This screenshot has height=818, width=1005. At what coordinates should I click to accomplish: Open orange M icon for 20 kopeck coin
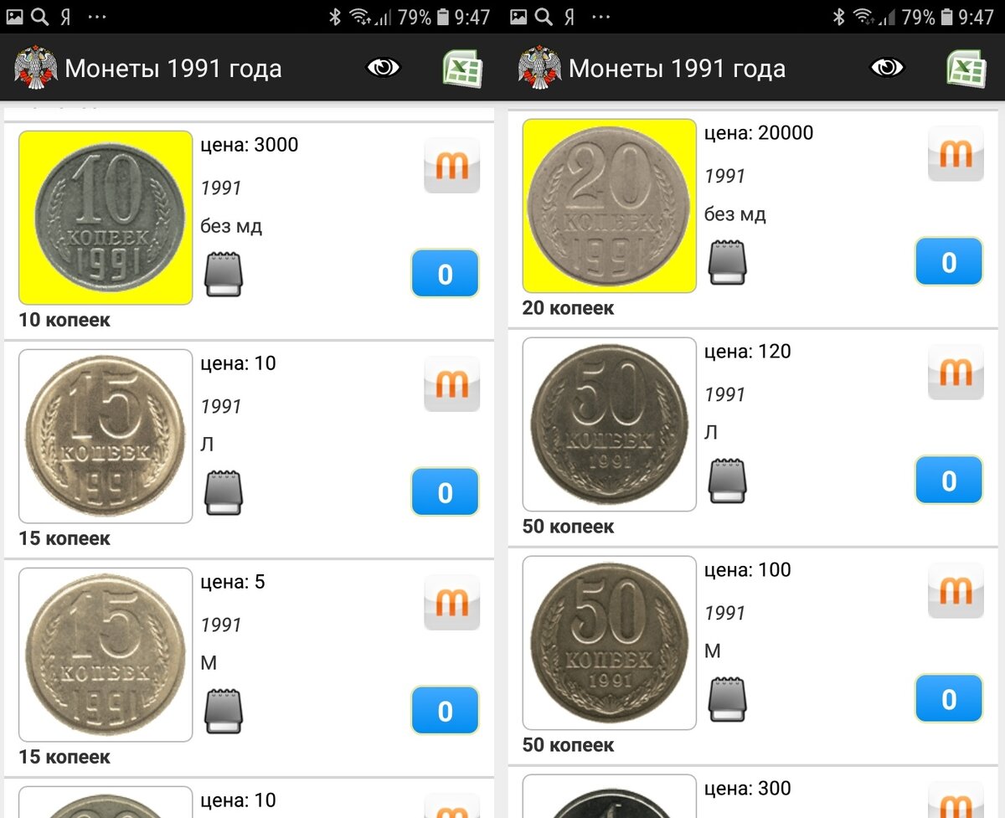(956, 154)
